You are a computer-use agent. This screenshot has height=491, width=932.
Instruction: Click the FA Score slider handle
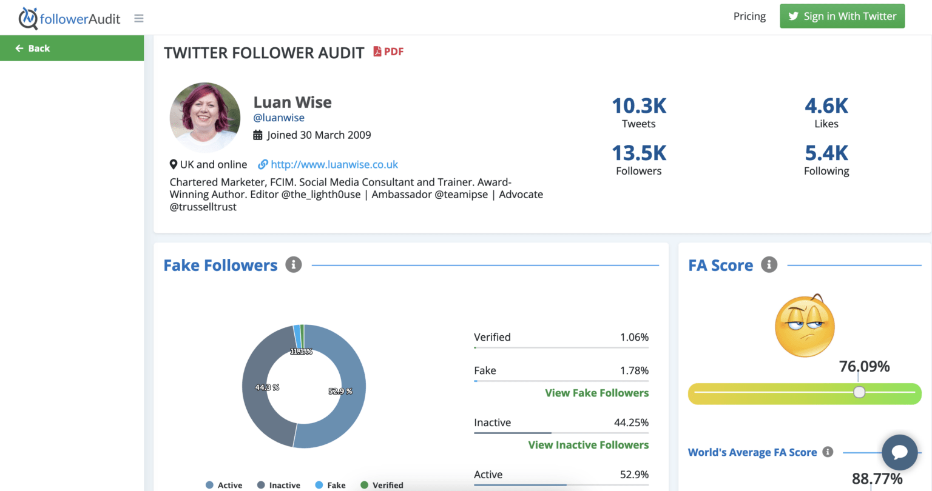pos(859,392)
